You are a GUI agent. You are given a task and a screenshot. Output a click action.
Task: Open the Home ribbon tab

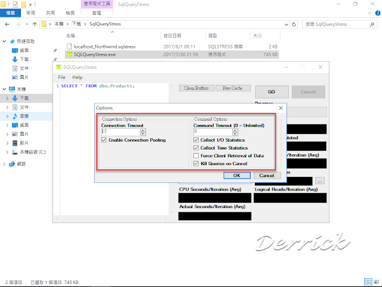pyautogui.click(x=30, y=13)
